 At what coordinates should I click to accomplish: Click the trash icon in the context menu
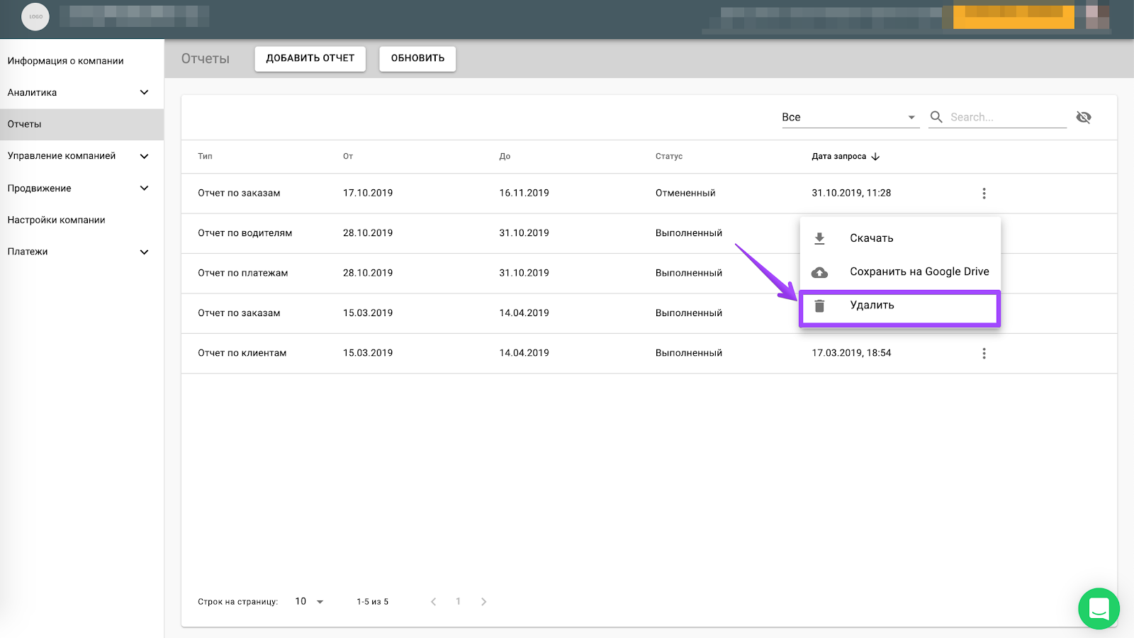pos(819,306)
